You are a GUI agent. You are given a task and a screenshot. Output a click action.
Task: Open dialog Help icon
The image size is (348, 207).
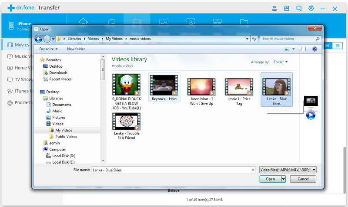point(315,49)
